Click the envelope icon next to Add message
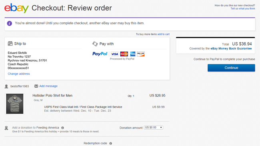Viewport: 260px width, 146px height. 36,86
